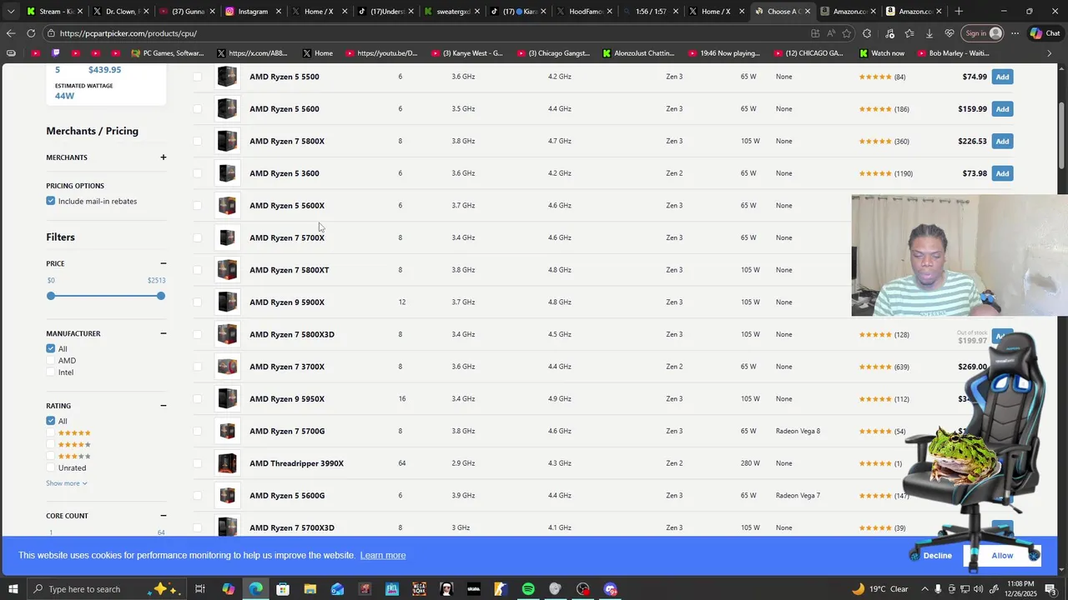
Task: Collapse the Core Count filter section
Action: pyautogui.click(x=163, y=516)
